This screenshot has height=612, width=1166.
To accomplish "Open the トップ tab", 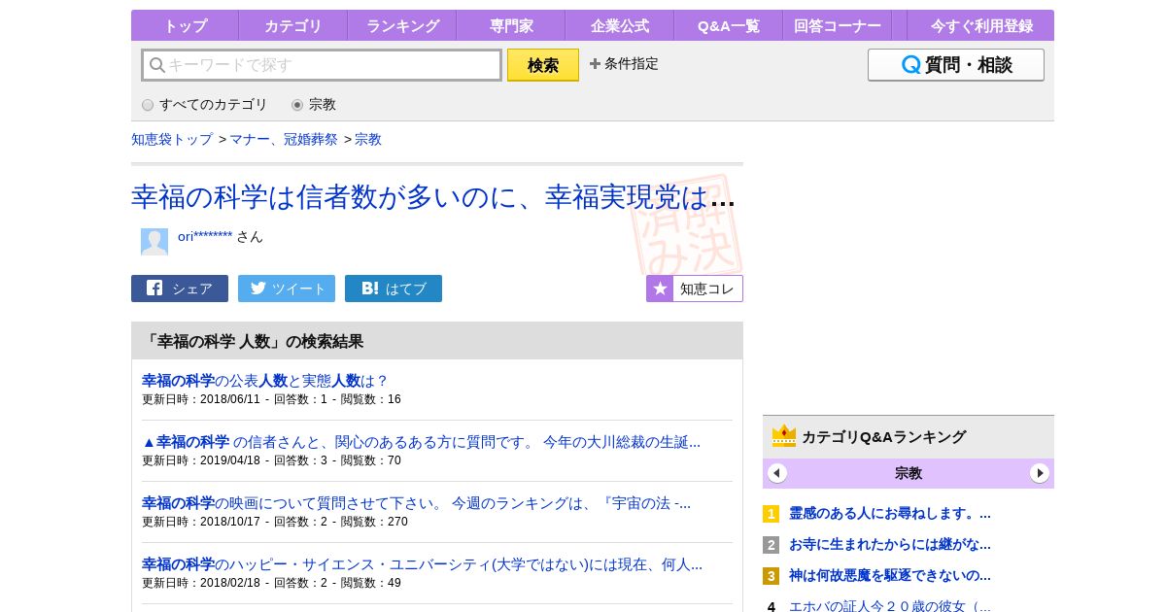I will pyautogui.click(x=185, y=25).
